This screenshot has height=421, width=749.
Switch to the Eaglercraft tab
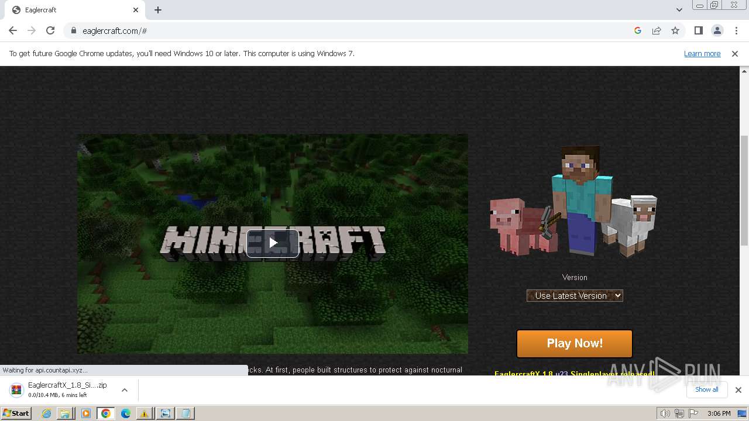[75, 10]
